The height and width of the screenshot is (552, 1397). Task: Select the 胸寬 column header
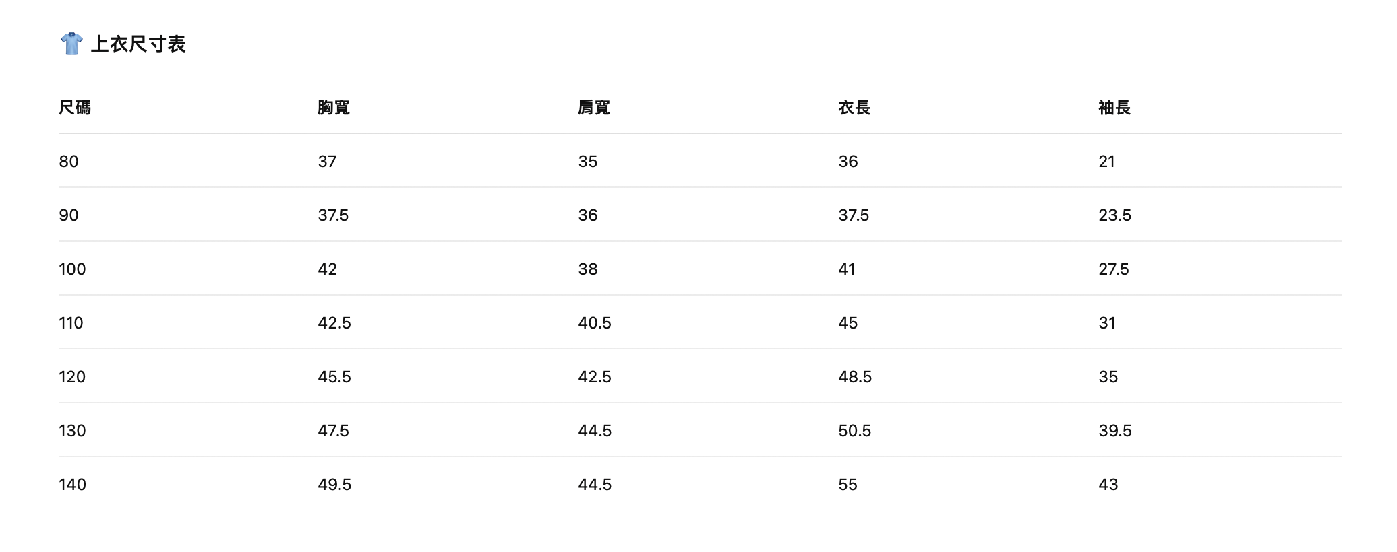point(334,108)
